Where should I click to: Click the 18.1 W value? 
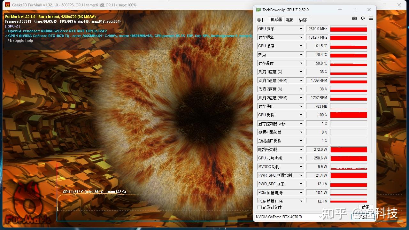317,193
